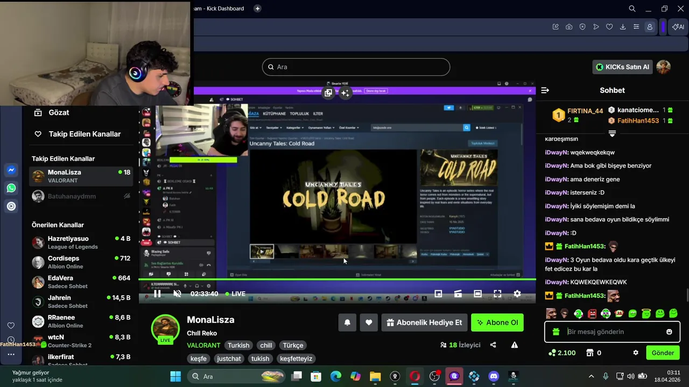Open Messenger in the browser sidebar

click(x=11, y=170)
